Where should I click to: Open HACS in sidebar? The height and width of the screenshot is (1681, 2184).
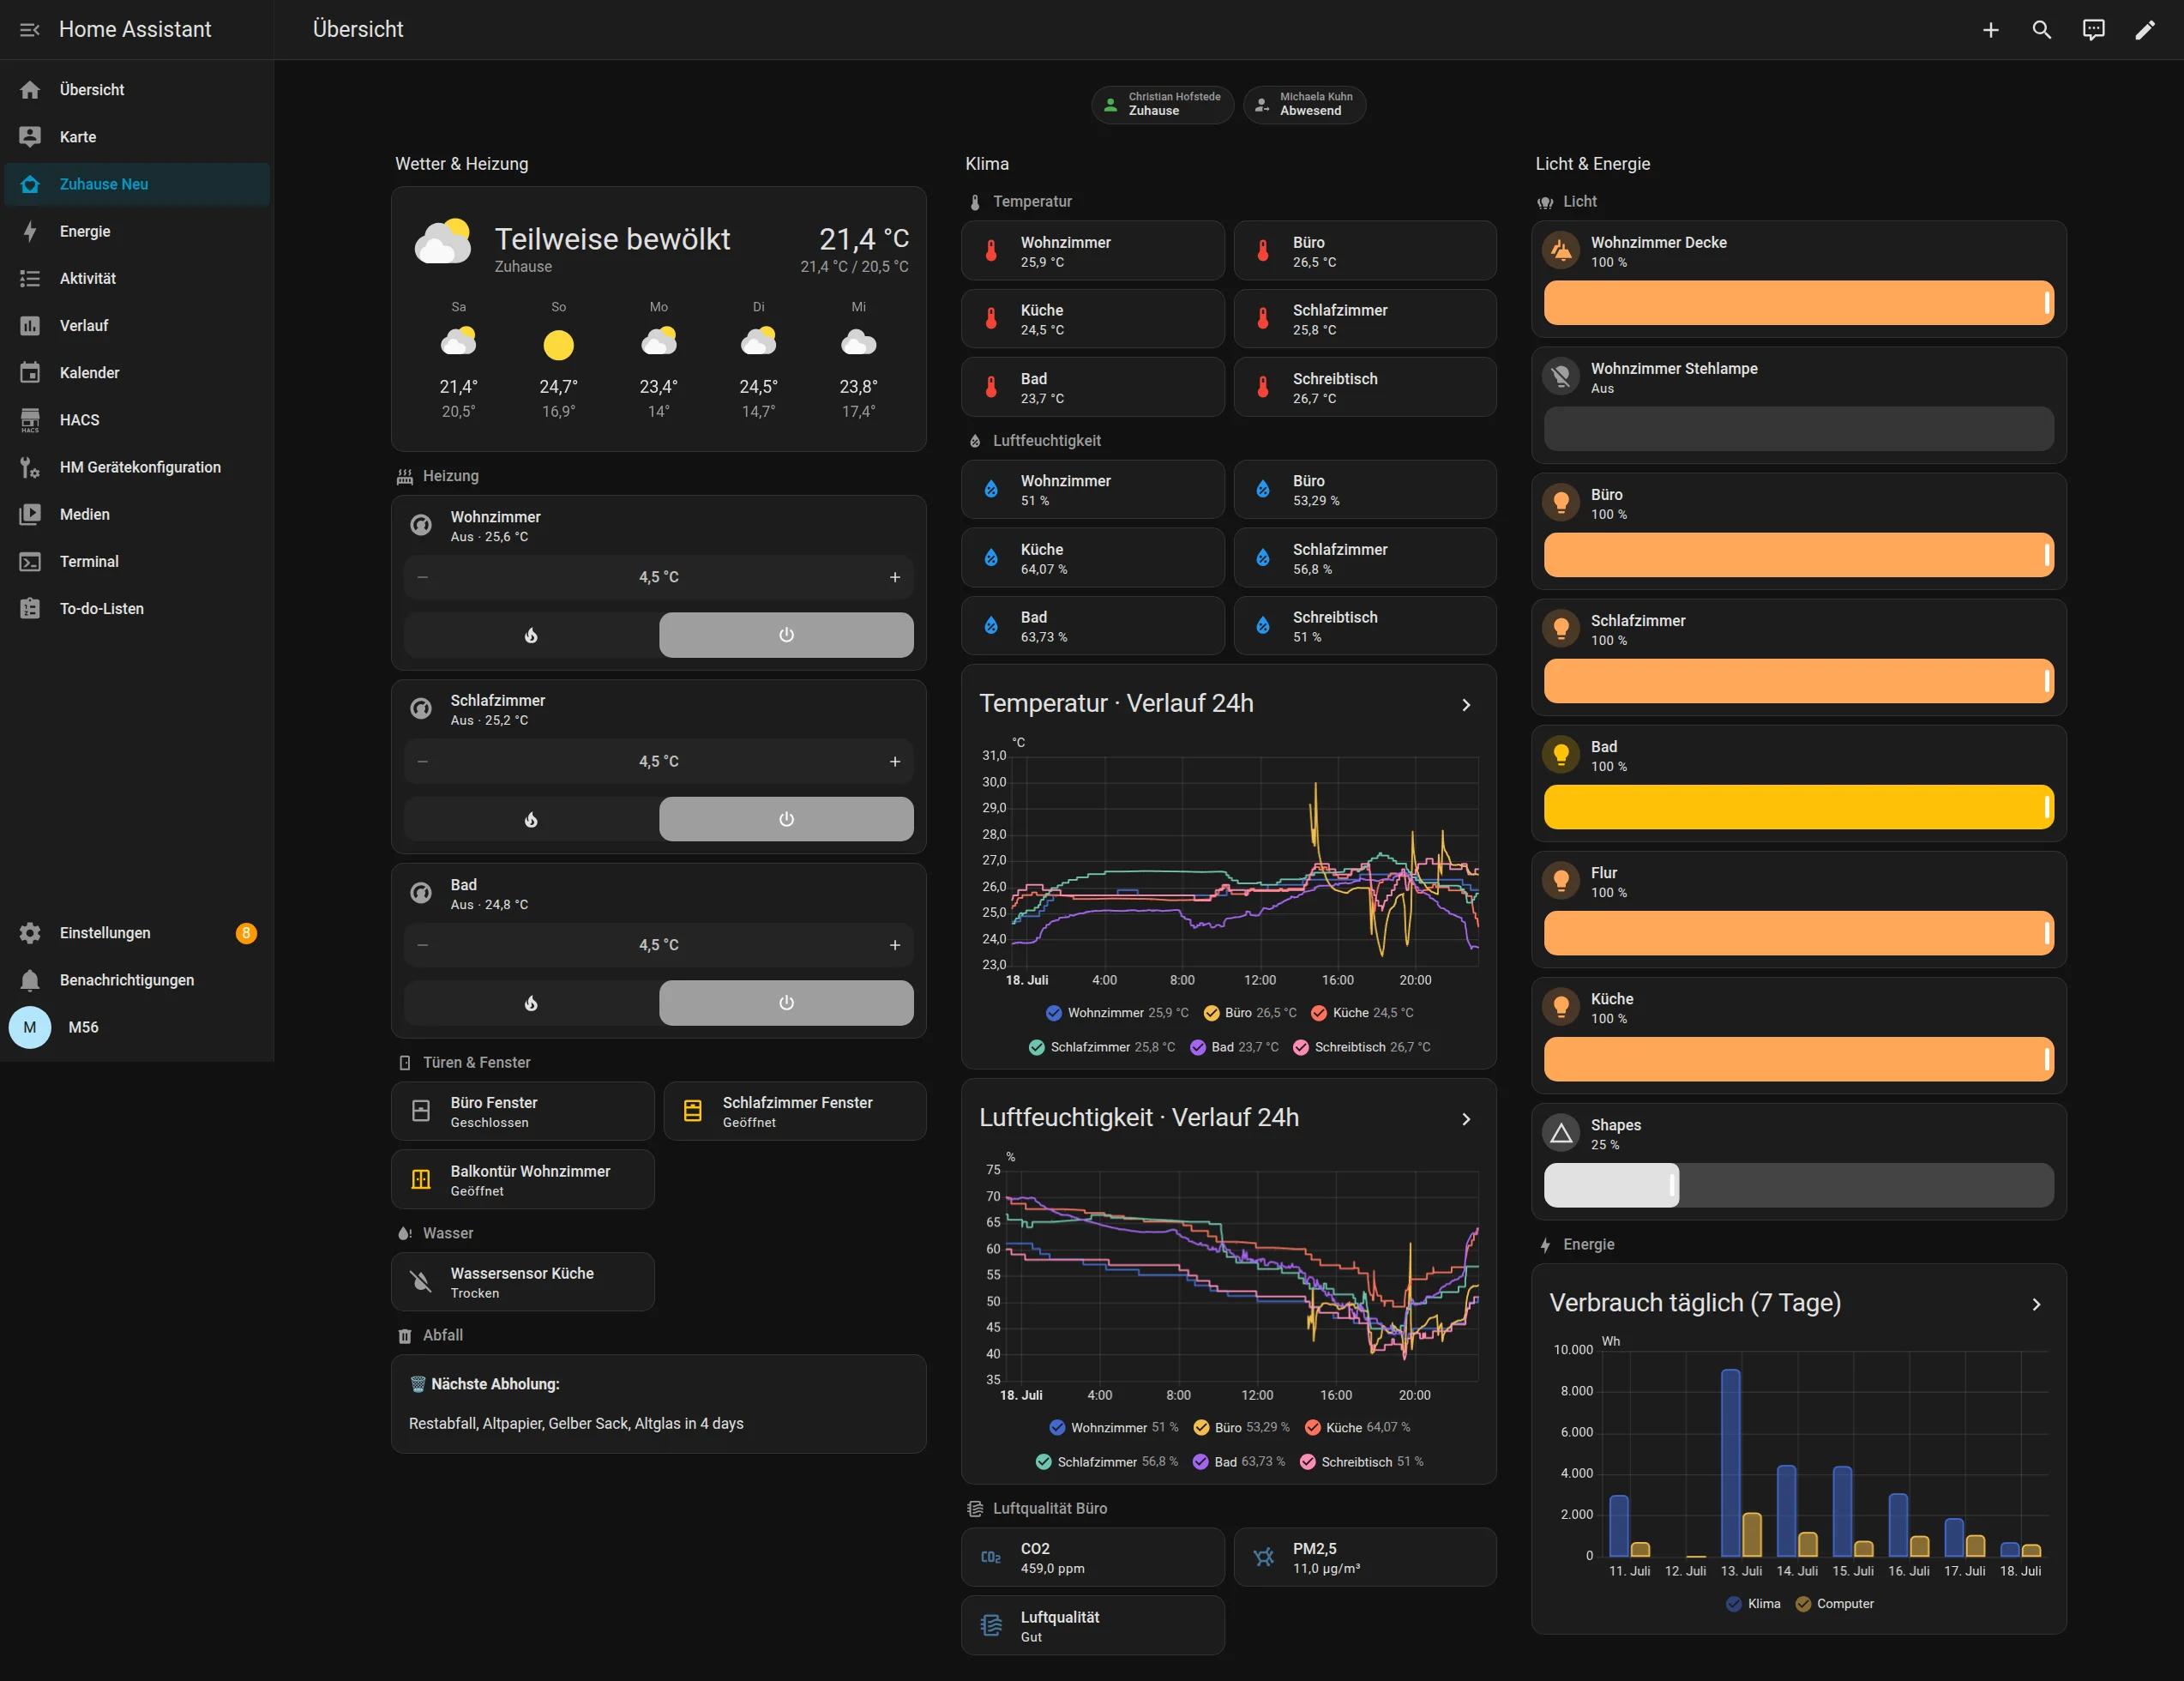tap(137, 420)
